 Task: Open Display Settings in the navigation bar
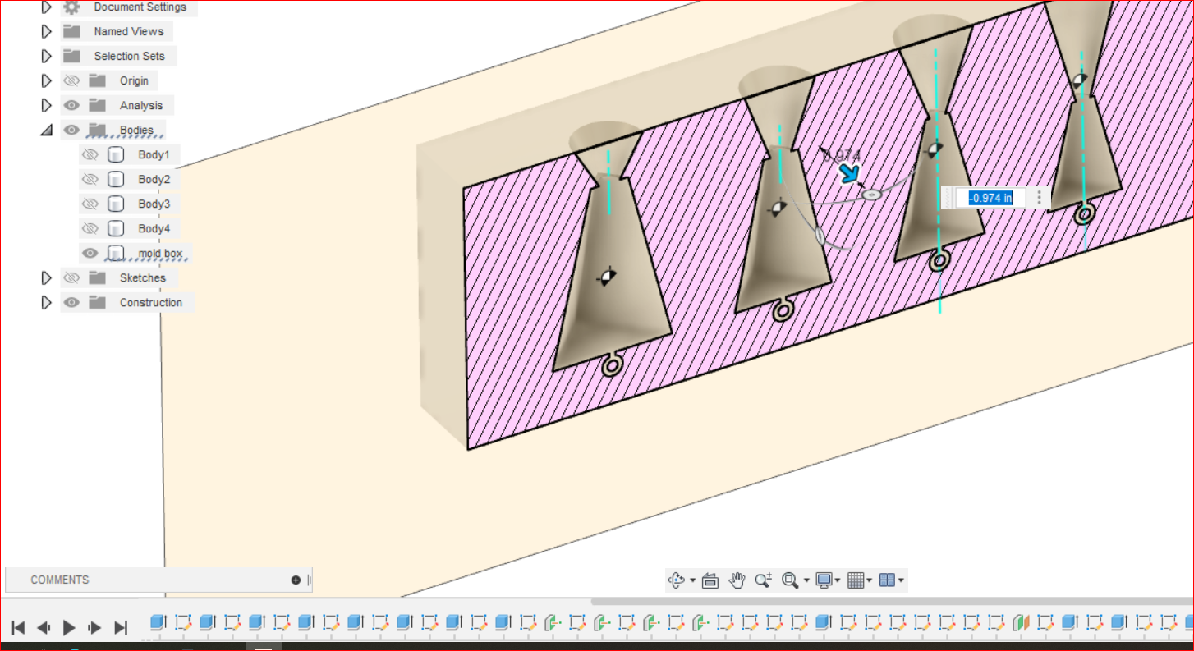tap(825, 580)
